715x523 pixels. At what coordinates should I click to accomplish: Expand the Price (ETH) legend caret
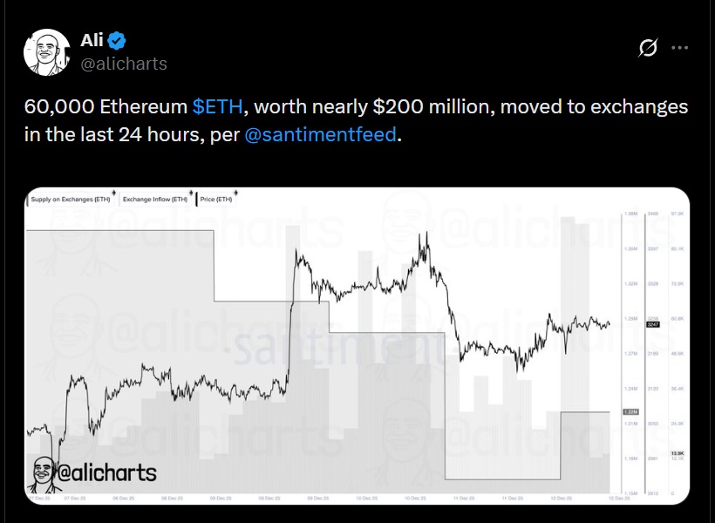(235, 193)
